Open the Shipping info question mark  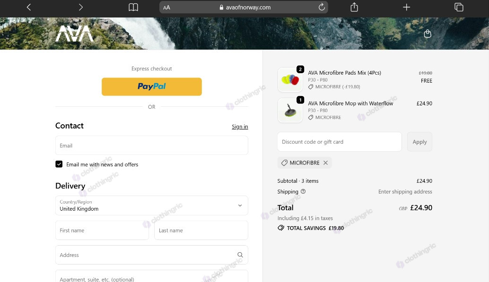tap(303, 192)
